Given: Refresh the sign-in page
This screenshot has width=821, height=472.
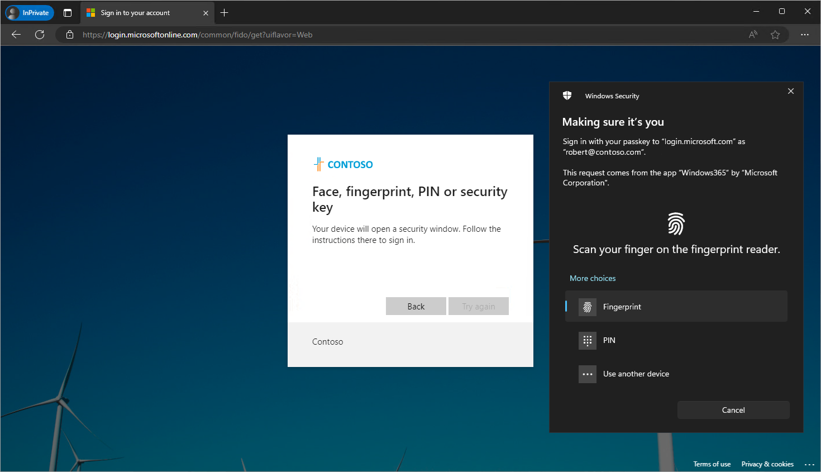Looking at the screenshot, I should pos(39,34).
